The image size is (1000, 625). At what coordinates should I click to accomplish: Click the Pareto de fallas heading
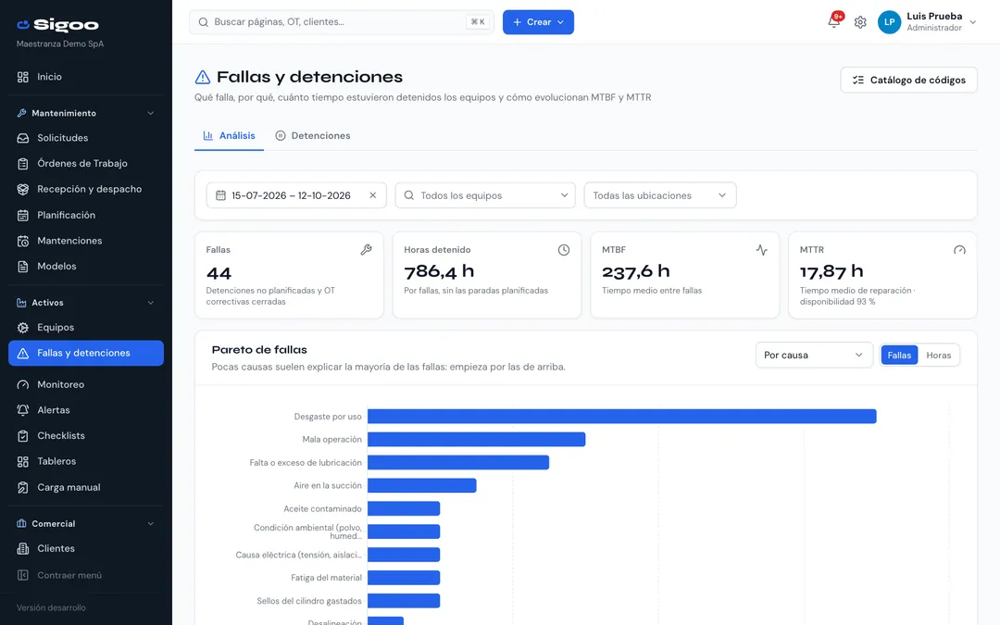coord(259,350)
